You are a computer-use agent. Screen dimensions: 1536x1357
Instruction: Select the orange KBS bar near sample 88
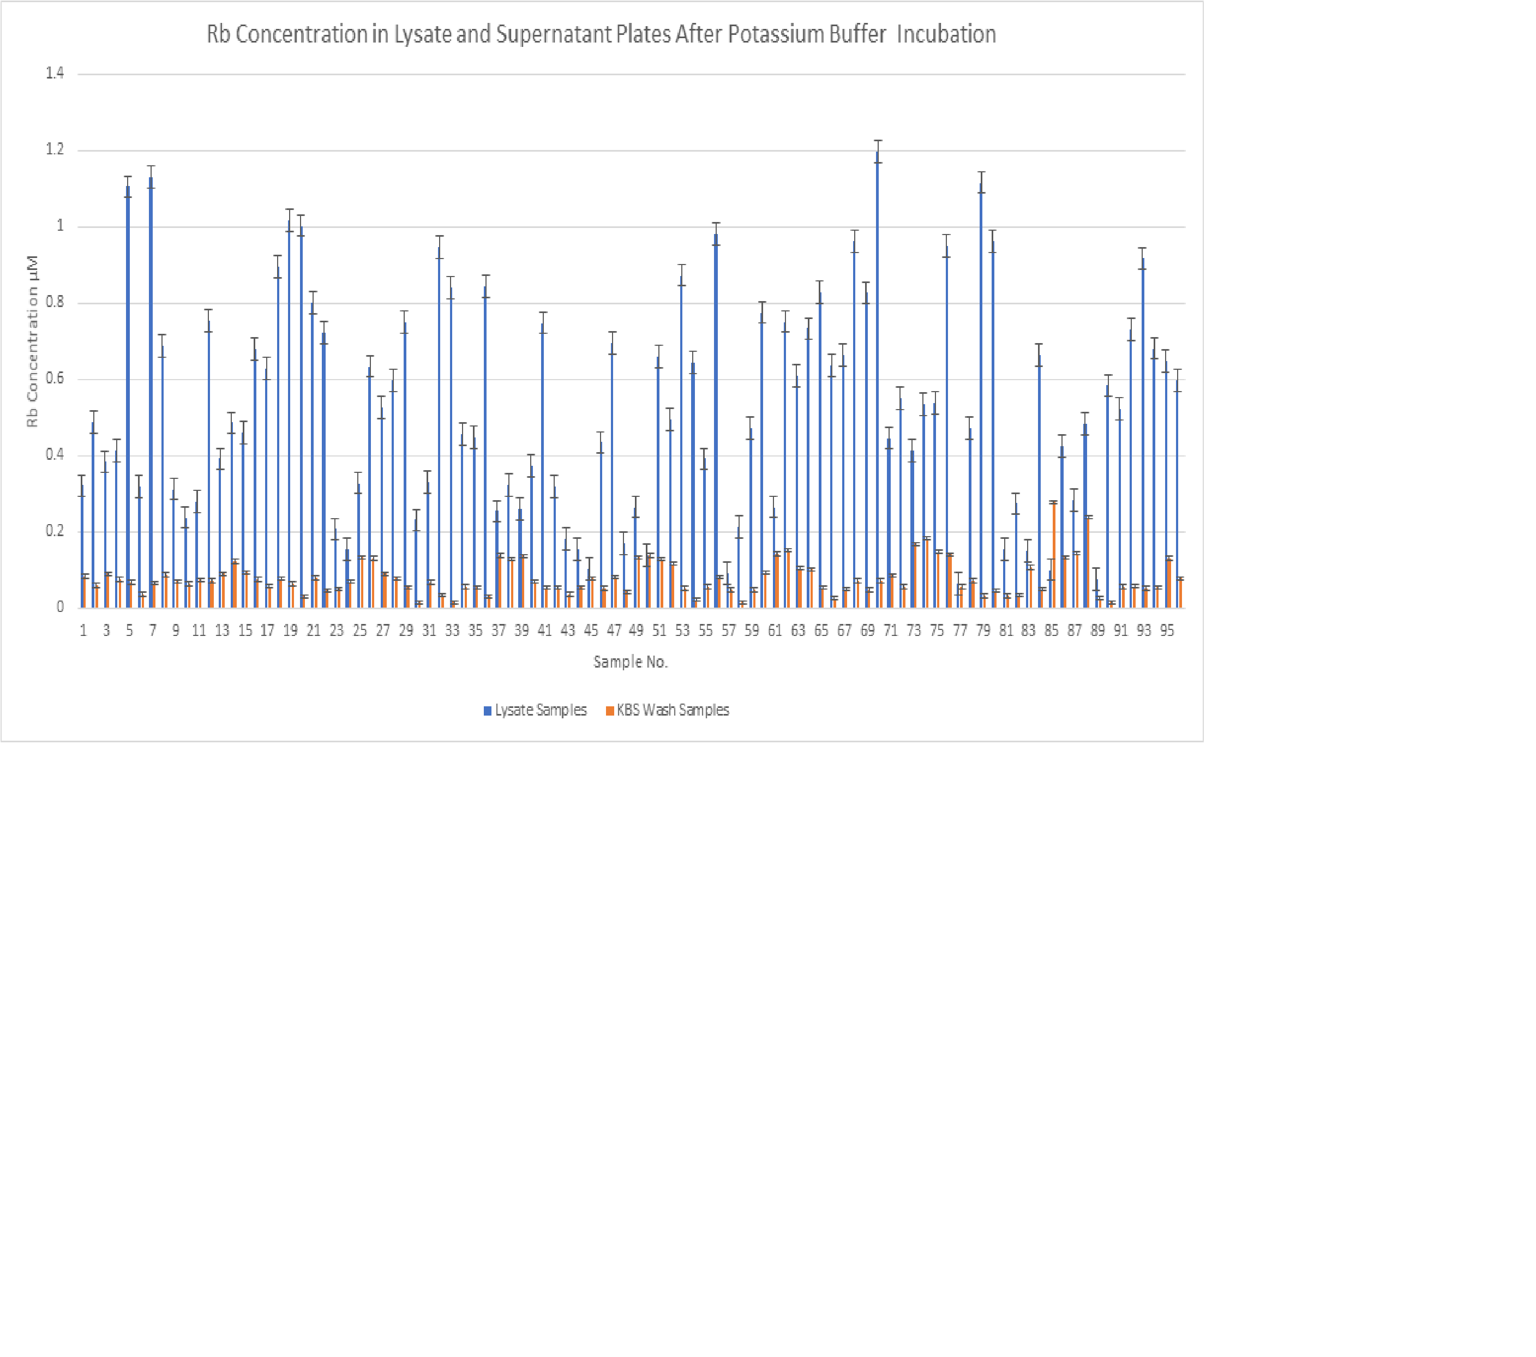pyautogui.click(x=1089, y=562)
